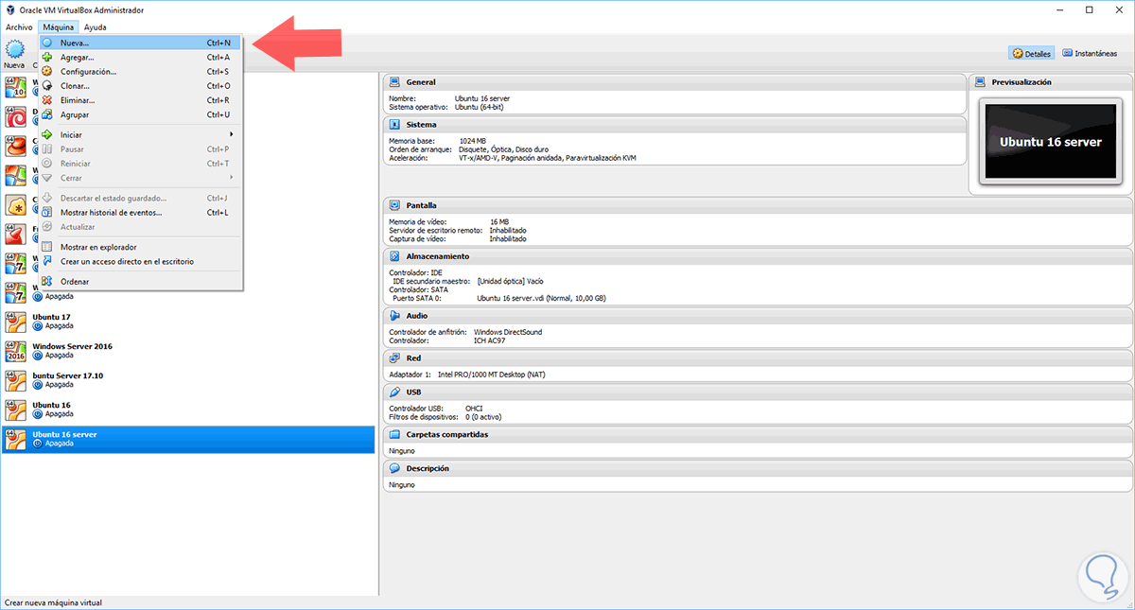Open the Ayuda menu
This screenshot has width=1135, height=610.
pyautogui.click(x=95, y=27)
